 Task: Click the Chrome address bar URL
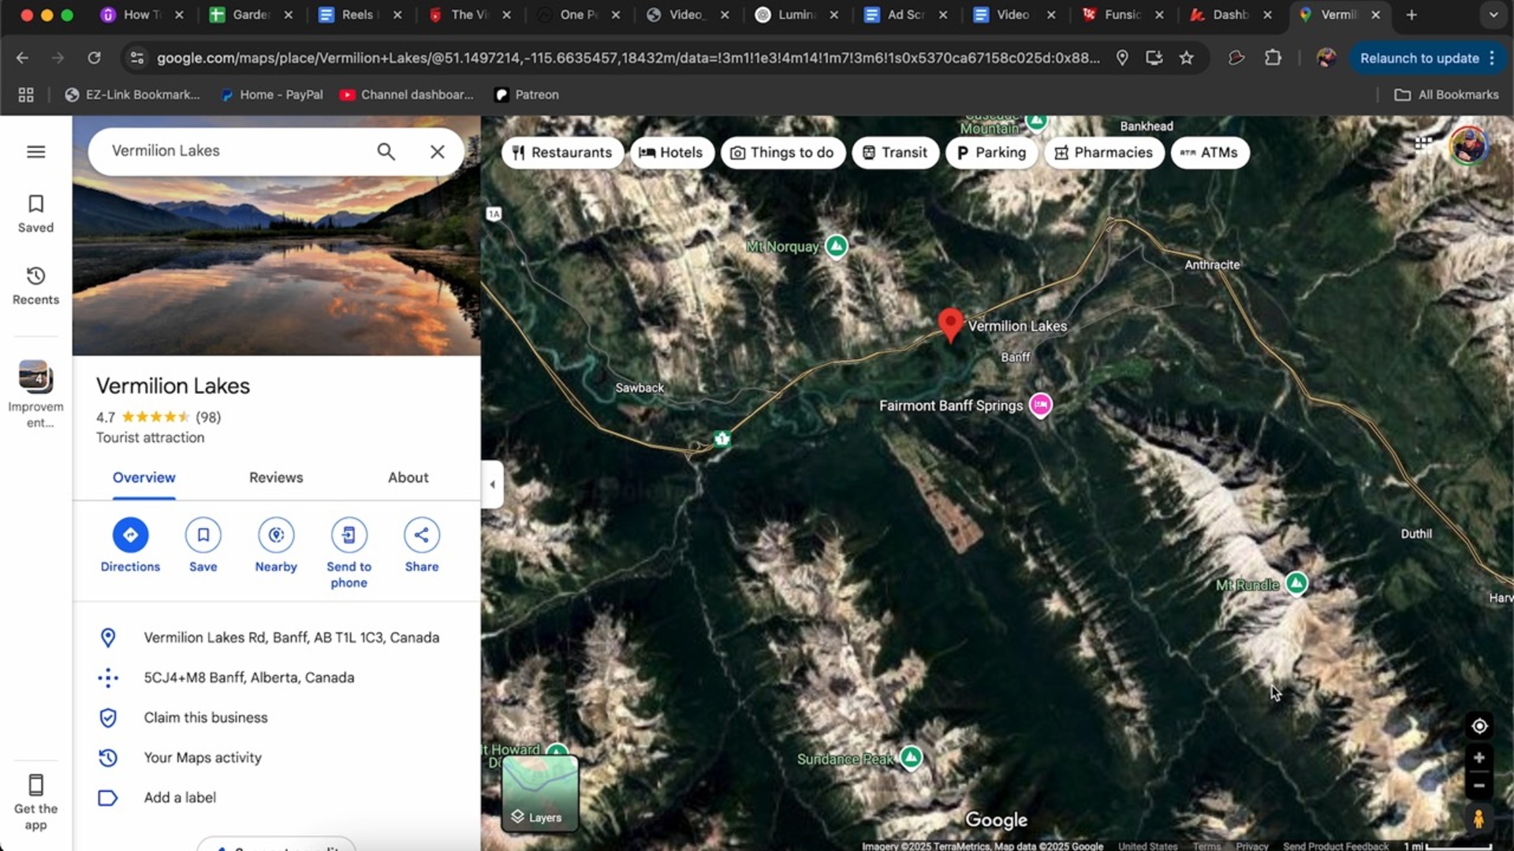coord(628,58)
